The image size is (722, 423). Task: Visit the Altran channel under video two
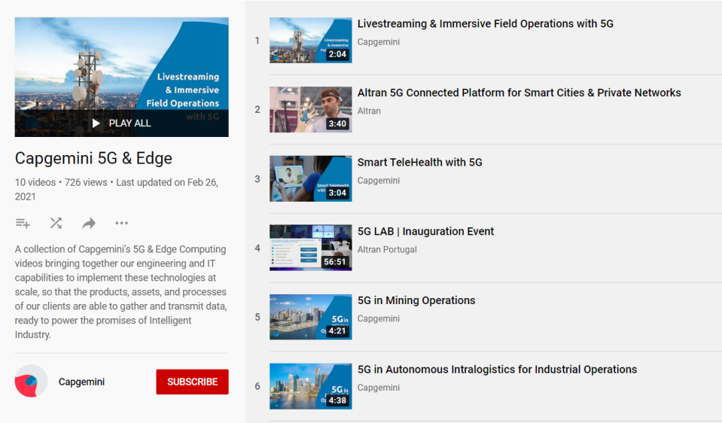click(x=369, y=111)
